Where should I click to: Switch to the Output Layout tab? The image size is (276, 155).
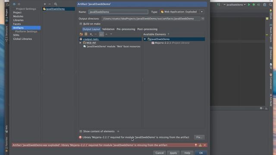click(91, 29)
